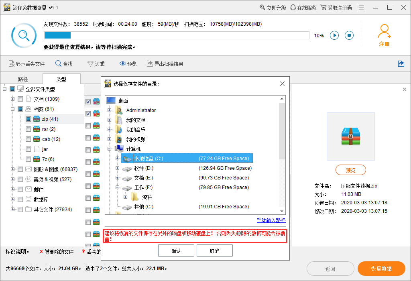Select 桌面 in the directory tree
Screen dimensions: 411x281
pyautogui.click(x=123, y=101)
